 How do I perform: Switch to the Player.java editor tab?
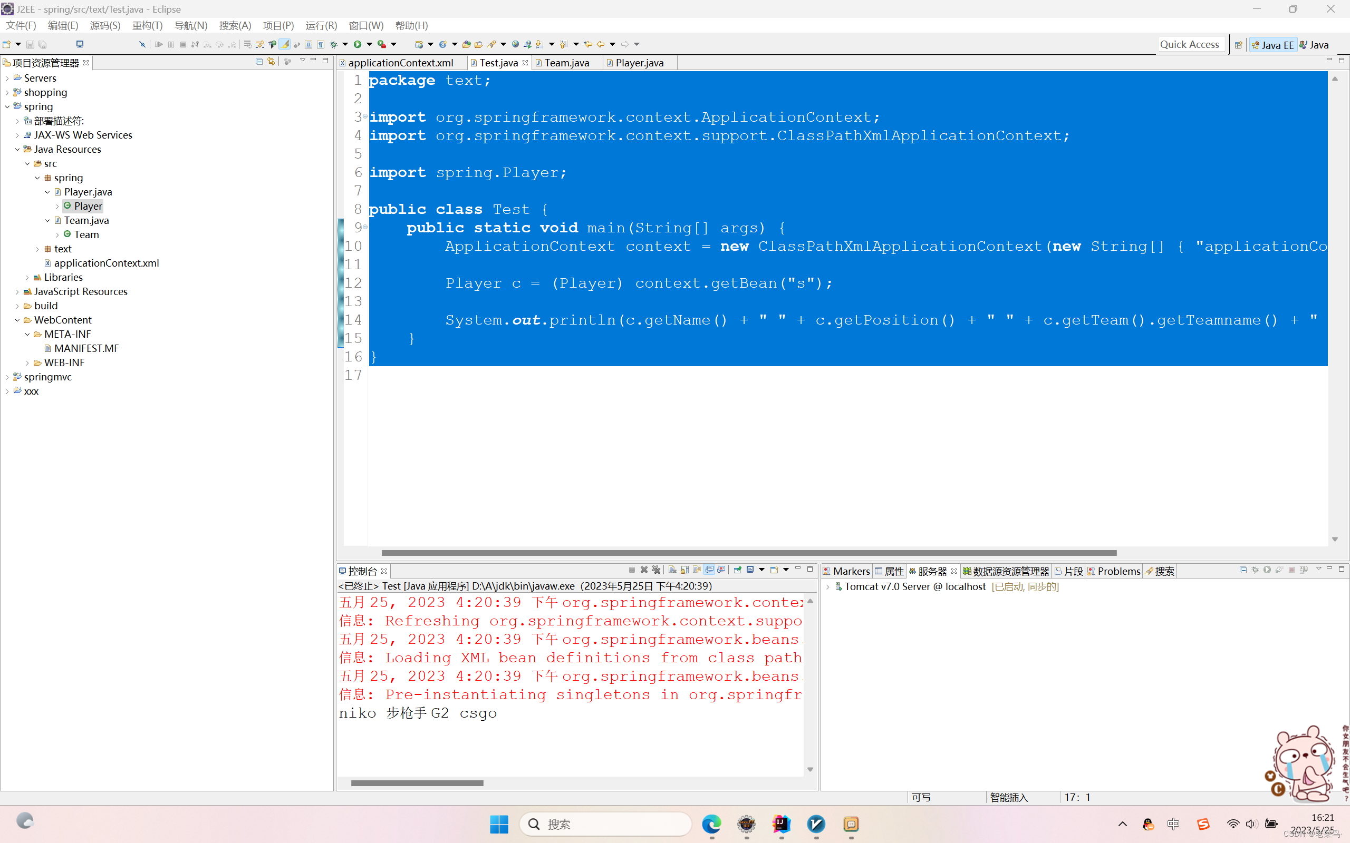[639, 63]
